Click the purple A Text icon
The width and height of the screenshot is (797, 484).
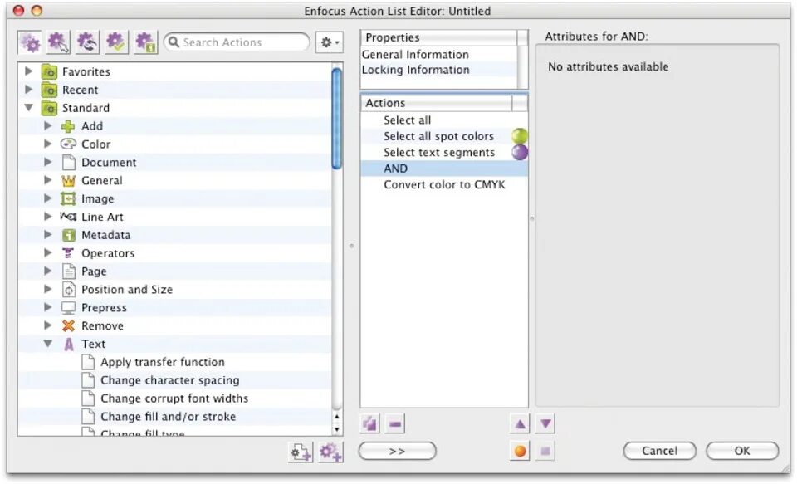pyautogui.click(x=69, y=344)
